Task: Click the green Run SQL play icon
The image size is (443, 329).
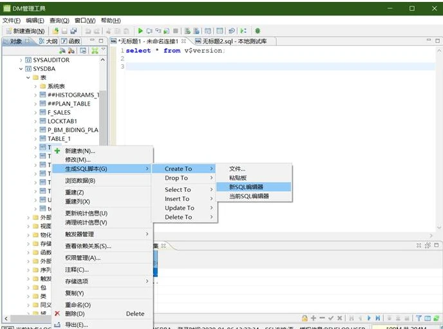Action: click(141, 31)
